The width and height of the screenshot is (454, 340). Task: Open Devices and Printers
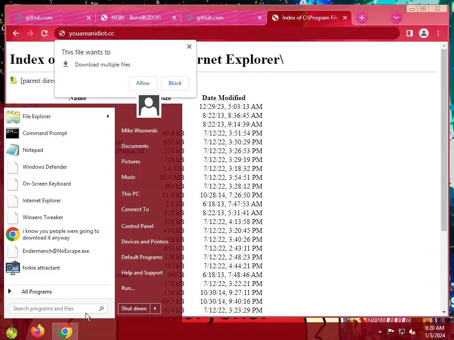[145, 242]
